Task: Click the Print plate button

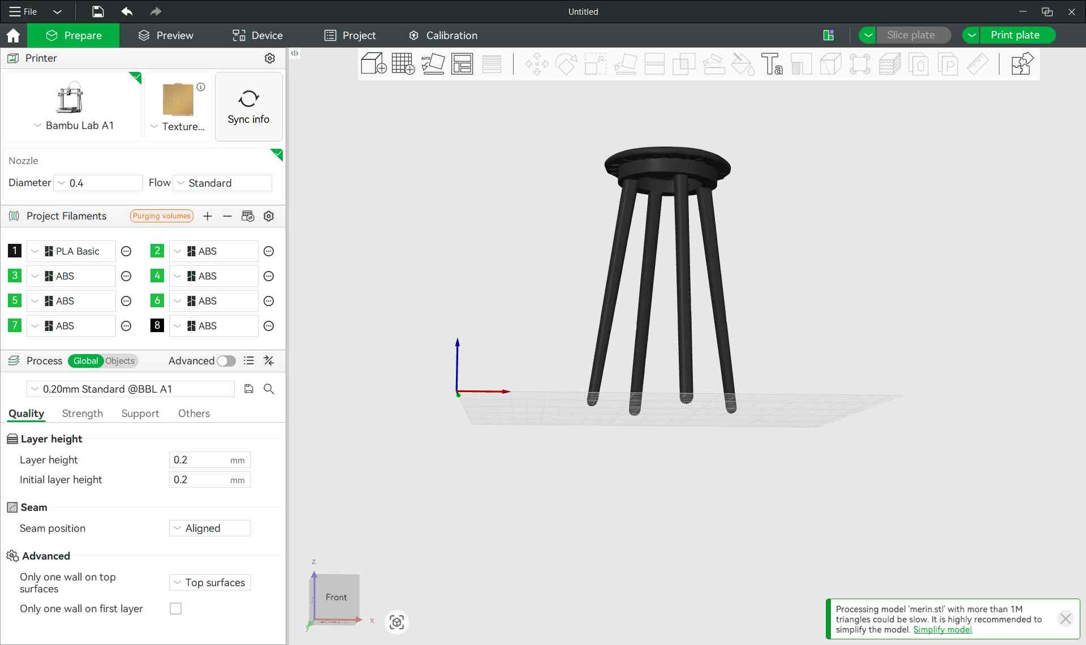Action: (x=1015, y=35)
